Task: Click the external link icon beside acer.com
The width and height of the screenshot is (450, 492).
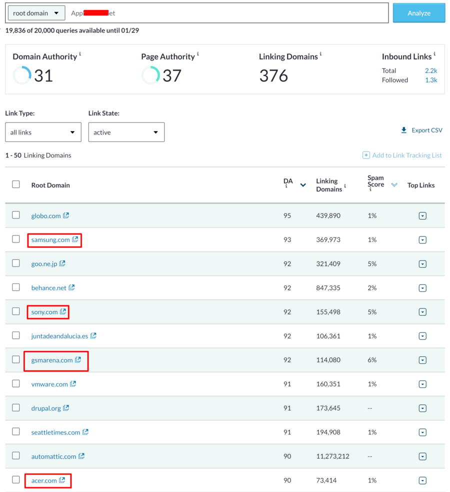Action: 62,480
